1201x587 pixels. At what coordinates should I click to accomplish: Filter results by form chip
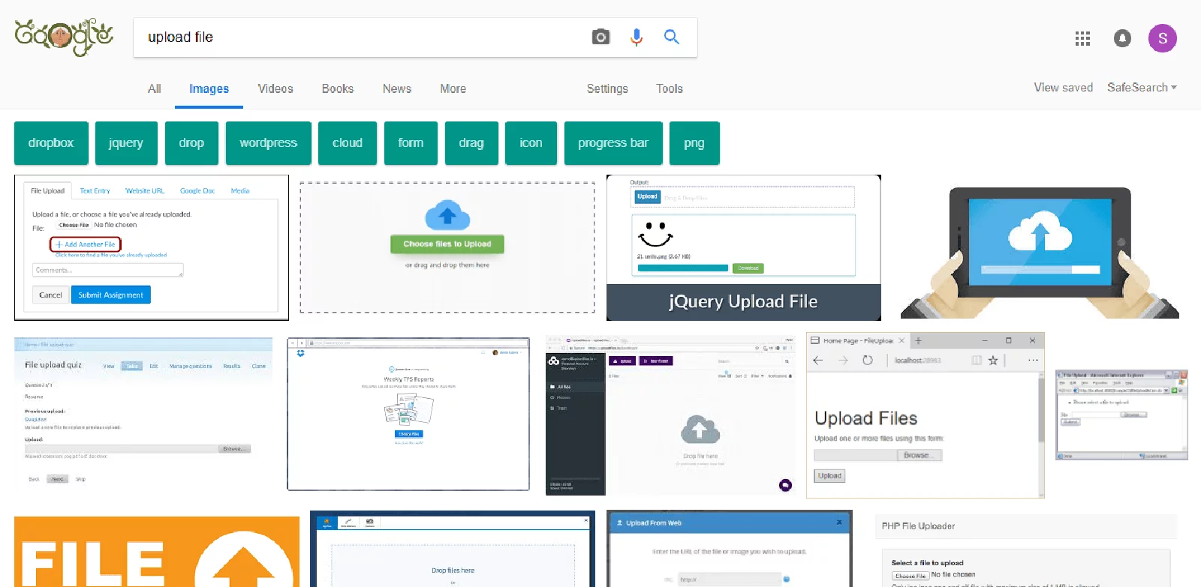(411, 143)
